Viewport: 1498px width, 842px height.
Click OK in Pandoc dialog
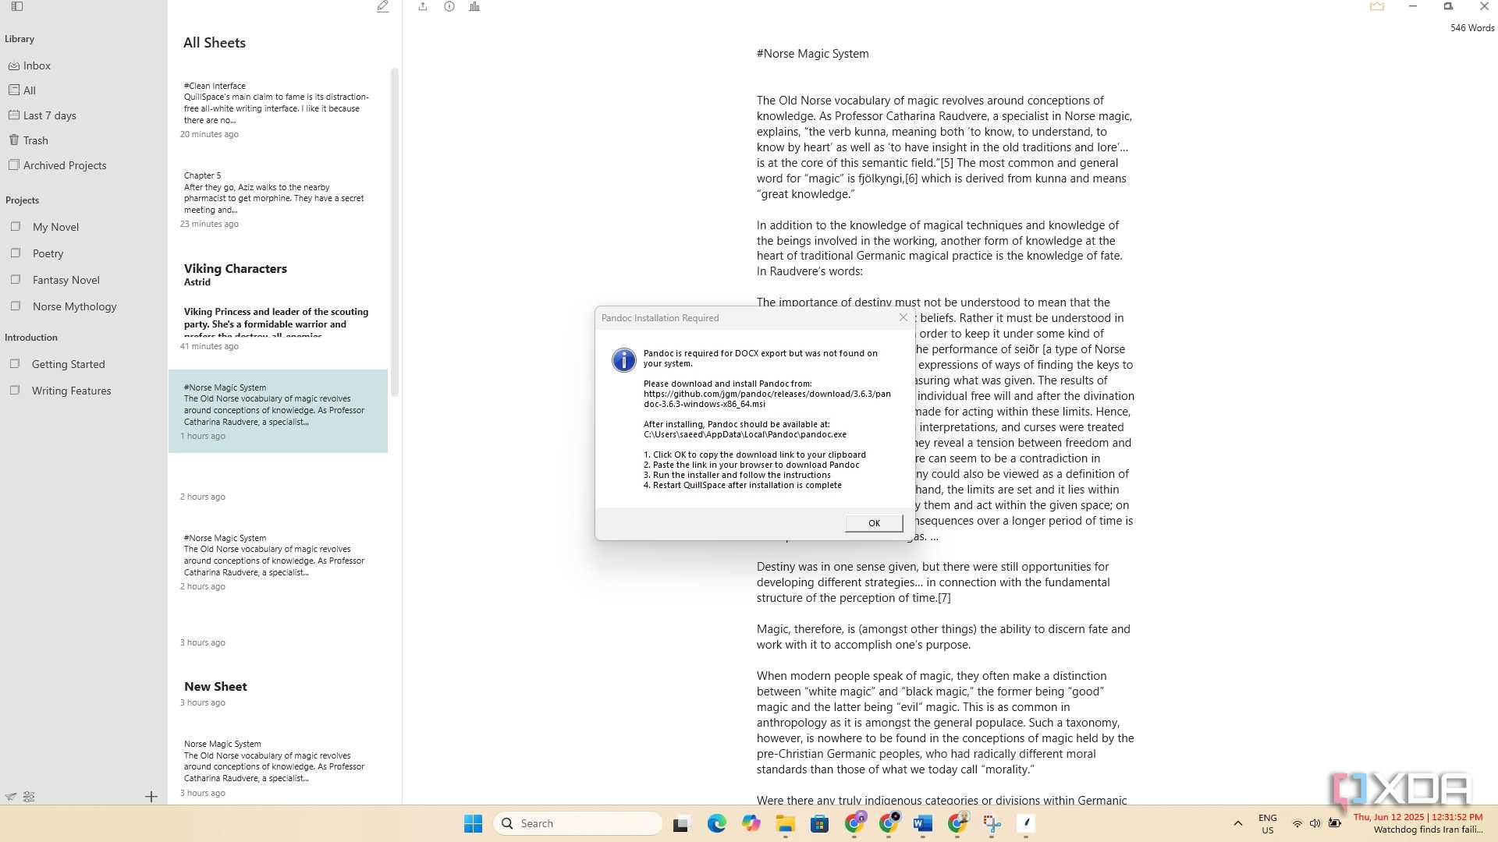(874, 523)
